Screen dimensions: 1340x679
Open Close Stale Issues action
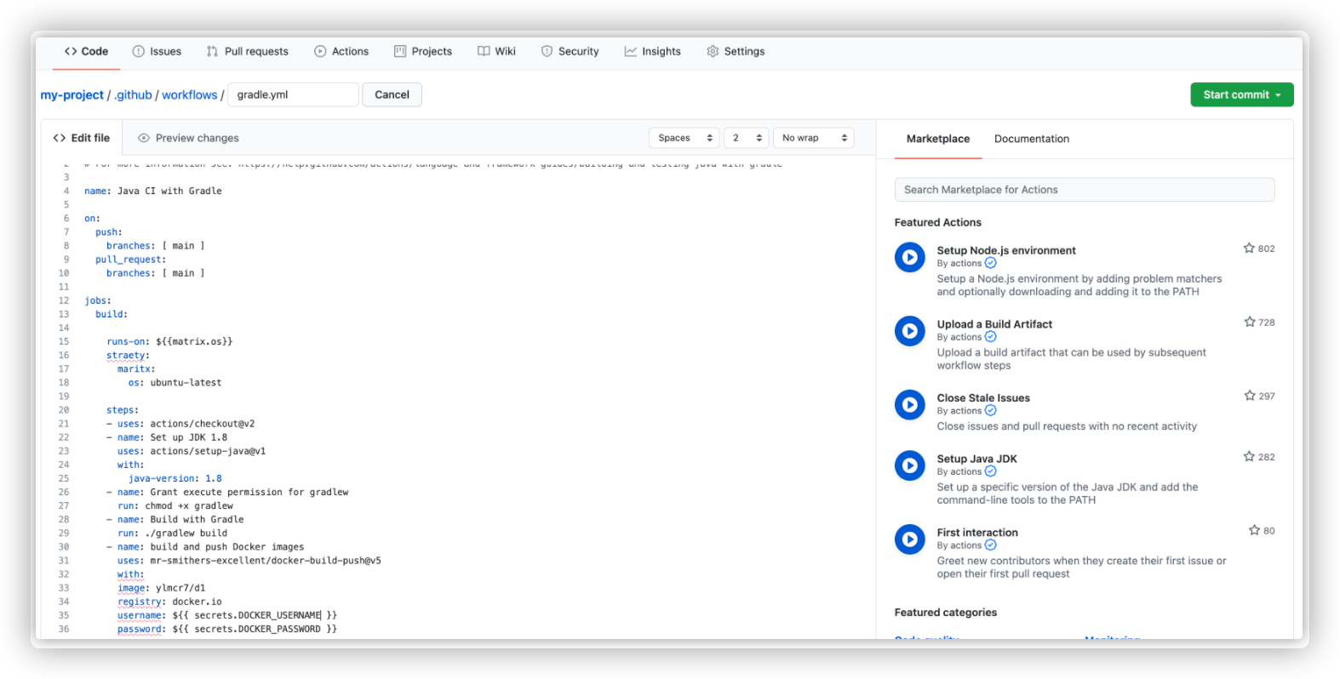[983, 397]
